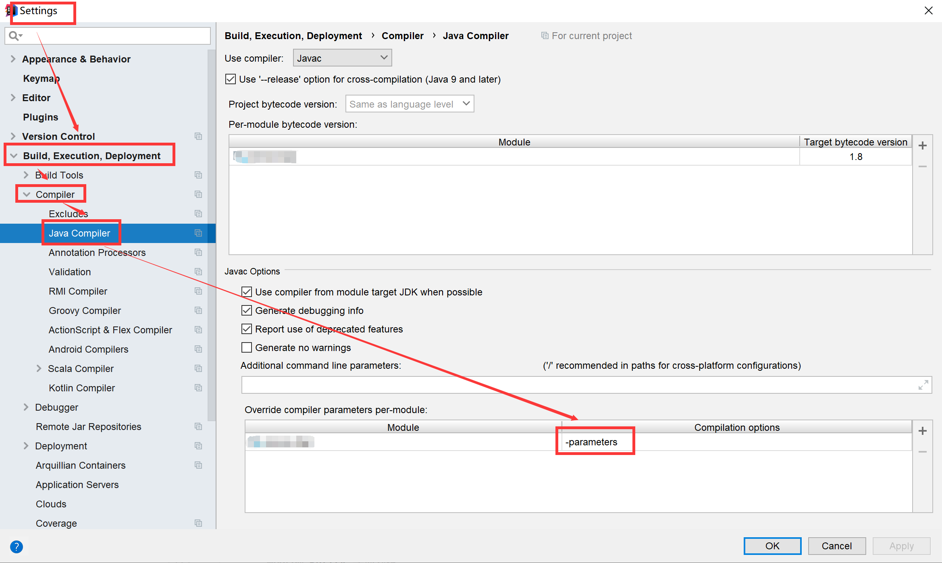Select Kotlin Compiler settings
The width and height of the screenshot is (942, 563).
pyautogui.click(x=82, y=388)
